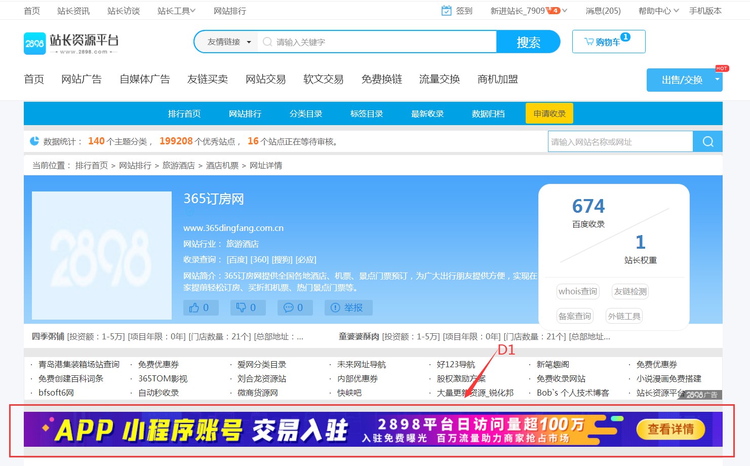Click the thumbs-up like icon
Image resolution: width=750 pixels, height=466 pixels.
194,307
